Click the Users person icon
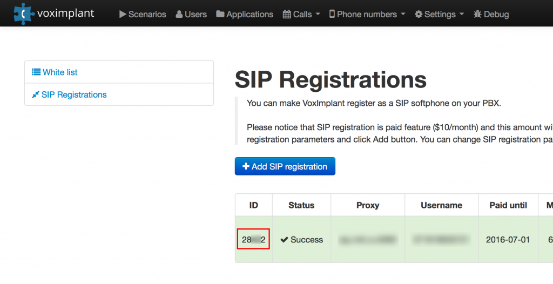 (x=179, y=14)
